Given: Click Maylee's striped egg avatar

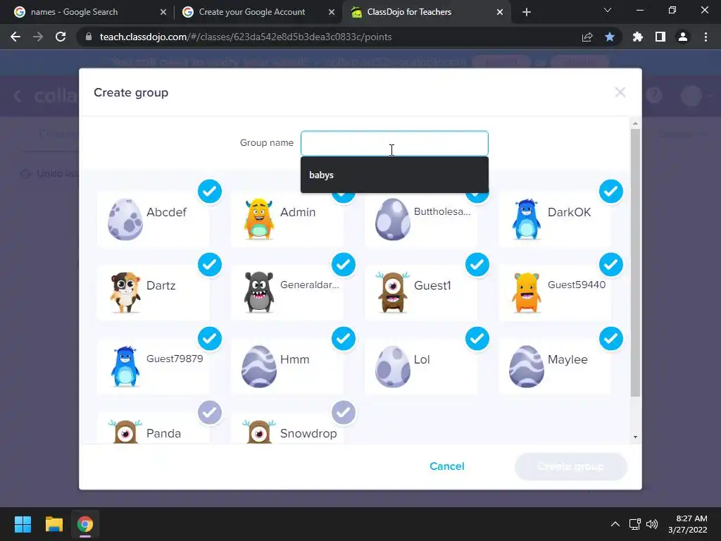Looking at the screenshot, I should 527,366.
